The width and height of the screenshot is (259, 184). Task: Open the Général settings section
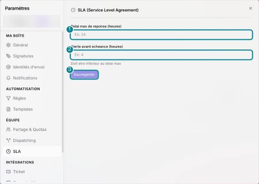click(32, 45)
